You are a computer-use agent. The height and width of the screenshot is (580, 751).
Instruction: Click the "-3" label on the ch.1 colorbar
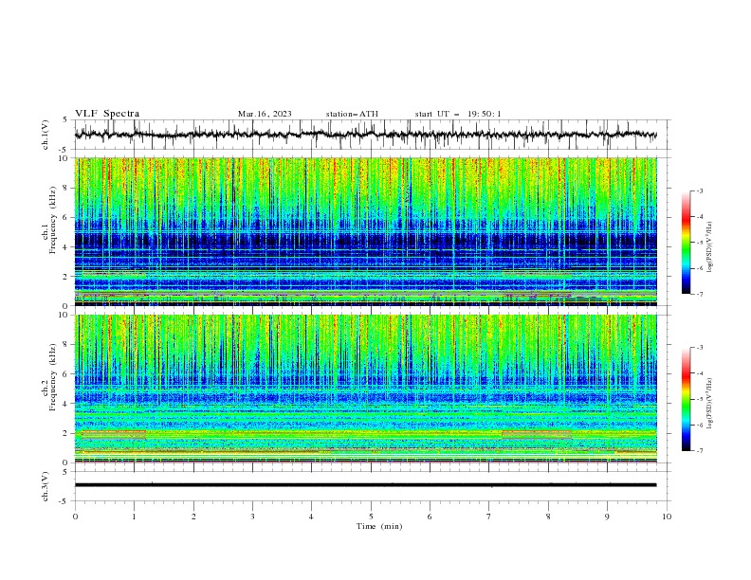coord(700,190)
